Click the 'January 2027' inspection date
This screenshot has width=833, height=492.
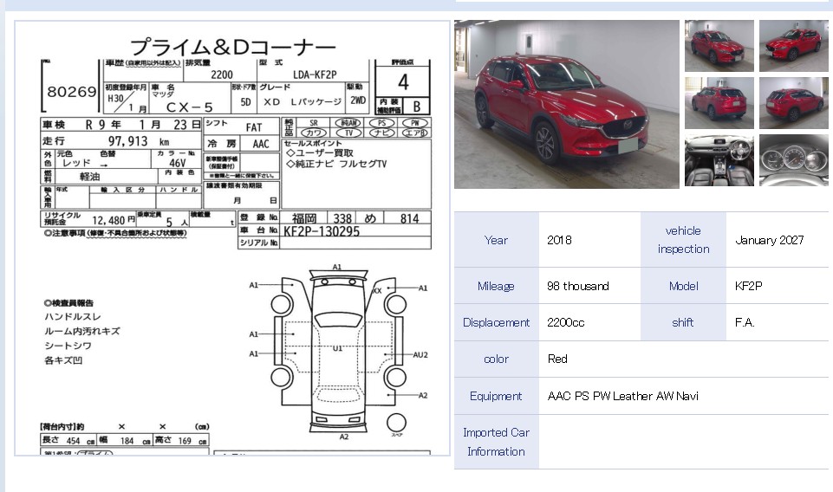(x=769, y=240)
